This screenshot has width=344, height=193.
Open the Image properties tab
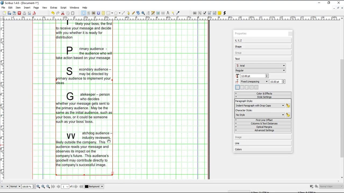click(x=263, y=137)
